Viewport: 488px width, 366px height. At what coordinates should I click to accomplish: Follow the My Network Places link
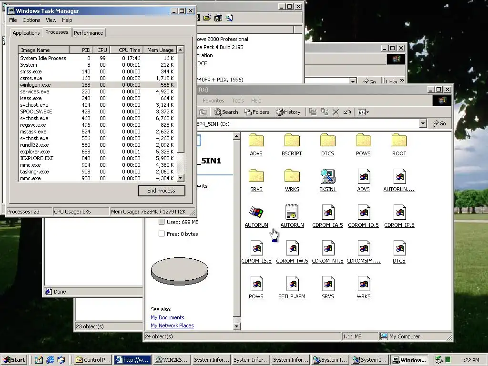tap(172, 325)
